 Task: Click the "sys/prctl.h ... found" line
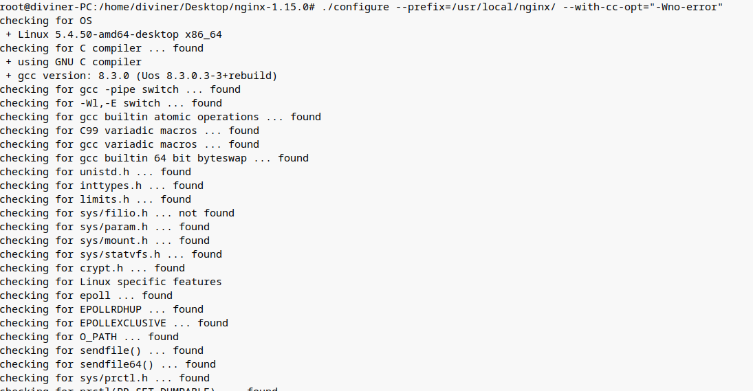coord(105,378)
